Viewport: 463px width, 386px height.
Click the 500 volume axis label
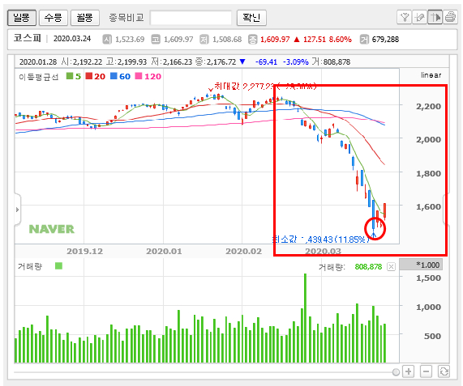(x=432, y=336)
